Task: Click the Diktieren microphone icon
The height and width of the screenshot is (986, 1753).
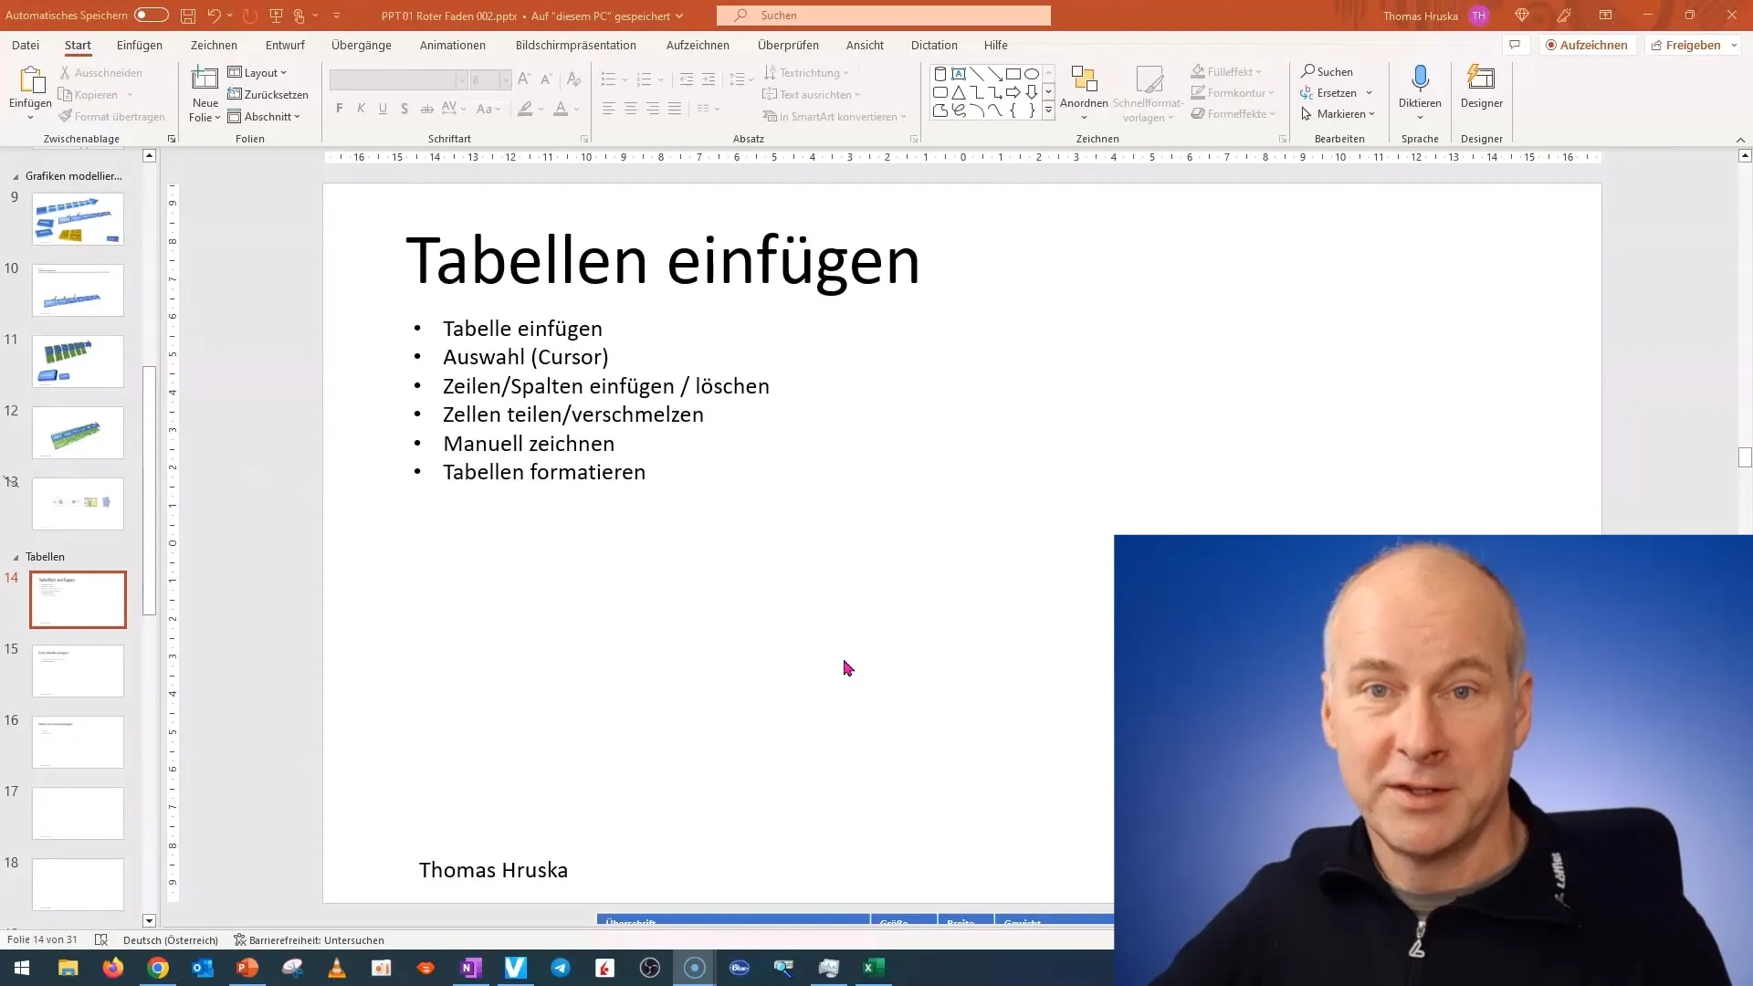Action: [x=1420, y=79]
